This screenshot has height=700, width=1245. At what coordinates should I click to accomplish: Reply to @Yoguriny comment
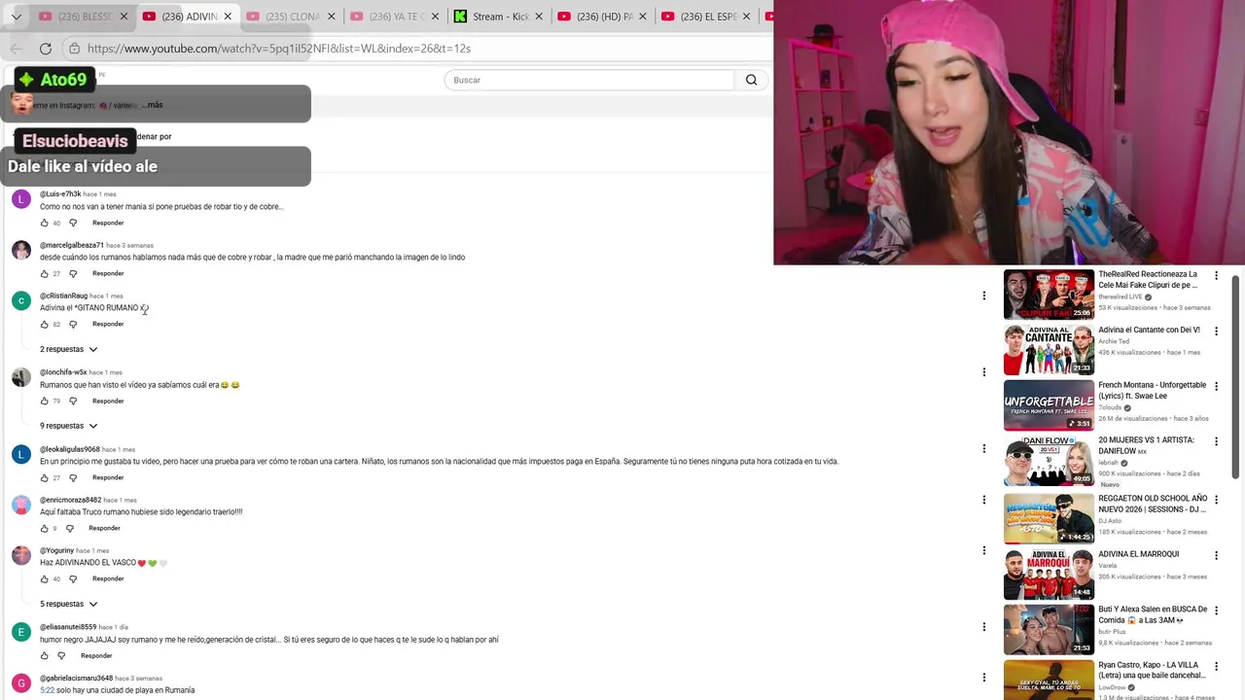point(108,578)
